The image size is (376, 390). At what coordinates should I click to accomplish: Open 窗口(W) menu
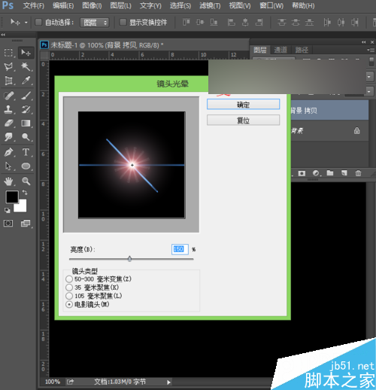point(271,6)
